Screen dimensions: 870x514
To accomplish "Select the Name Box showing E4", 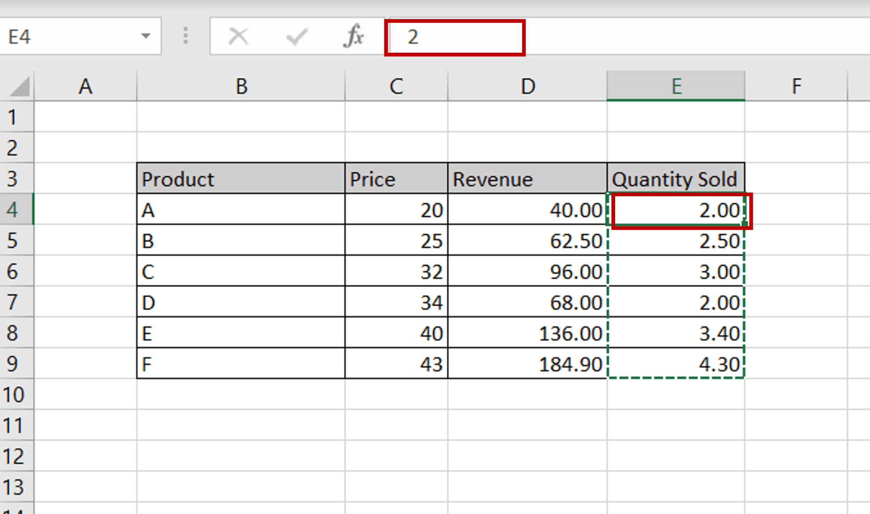I will tap(64, 37).
